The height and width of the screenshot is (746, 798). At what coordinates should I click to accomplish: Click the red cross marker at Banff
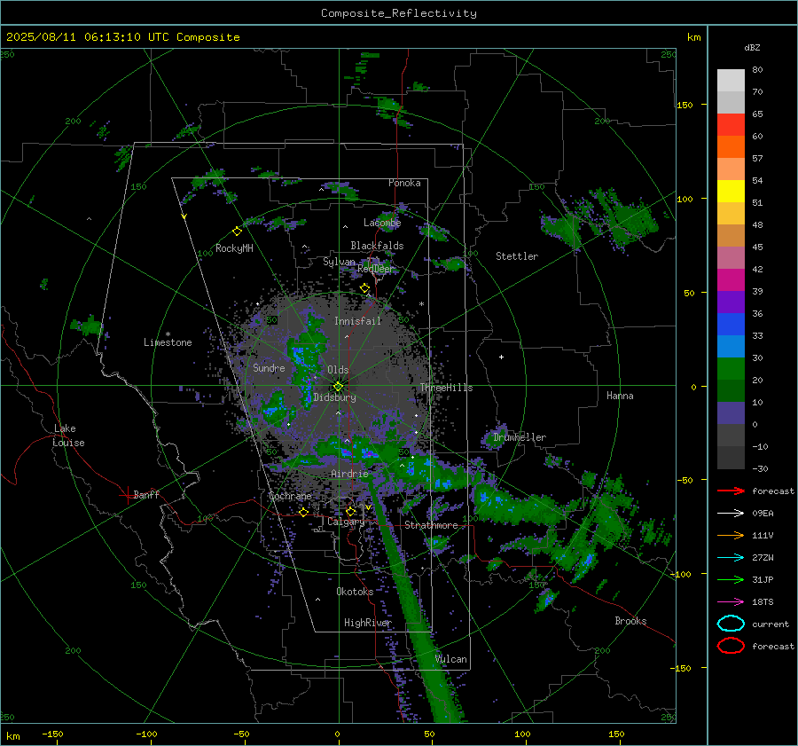click(x=127, y=494)
